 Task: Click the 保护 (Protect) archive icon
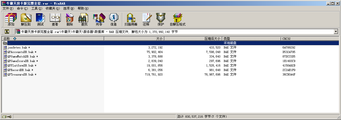tap(161, 19)
